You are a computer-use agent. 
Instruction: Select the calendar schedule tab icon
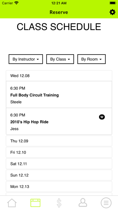[x=36, y=203]
